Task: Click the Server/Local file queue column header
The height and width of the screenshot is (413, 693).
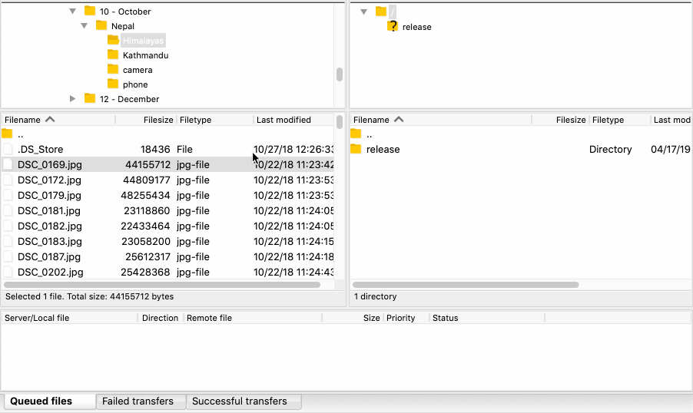Action: (x=70, y=318)
